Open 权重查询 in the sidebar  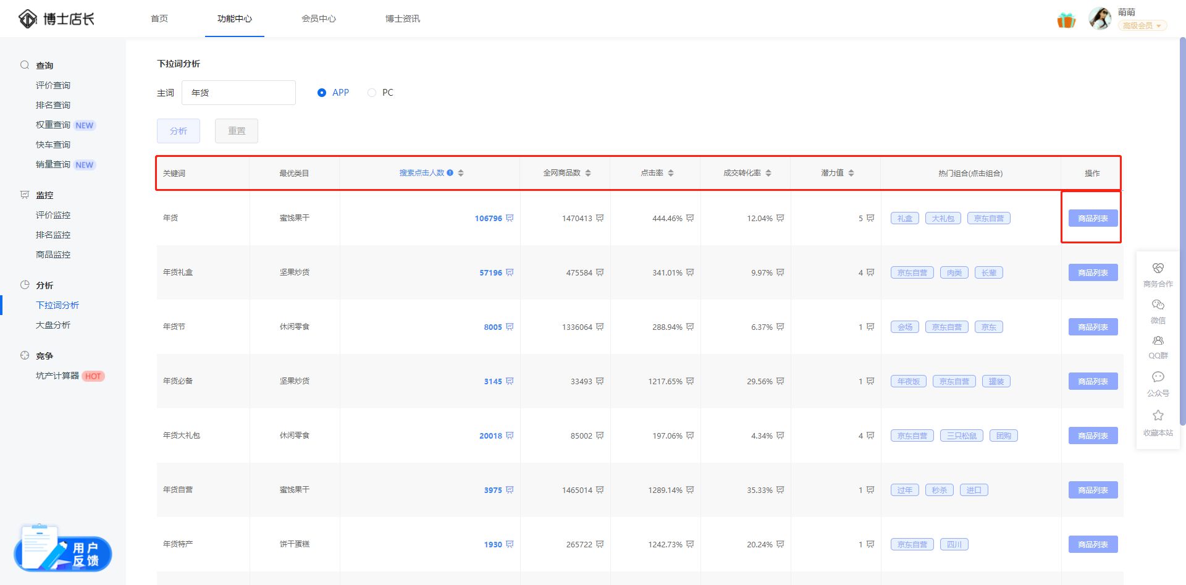(x=53, y=125)
